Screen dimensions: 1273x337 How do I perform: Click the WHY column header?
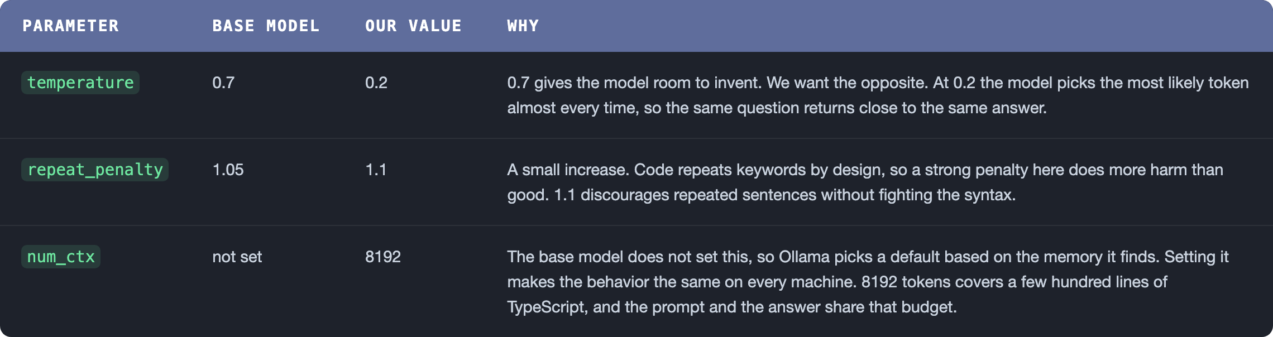tap(523, 26)
